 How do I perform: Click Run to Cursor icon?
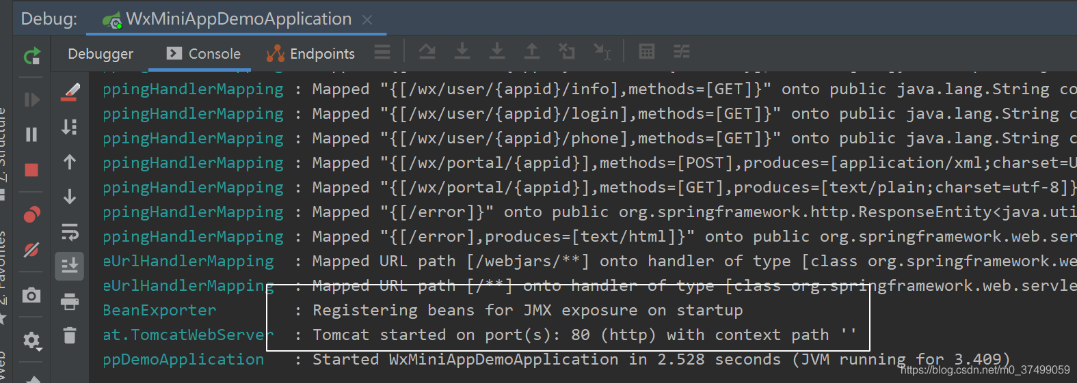point(602,52)
